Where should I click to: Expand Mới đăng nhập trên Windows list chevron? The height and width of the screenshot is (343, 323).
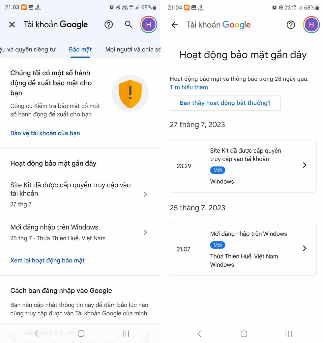tap(145, 232)
